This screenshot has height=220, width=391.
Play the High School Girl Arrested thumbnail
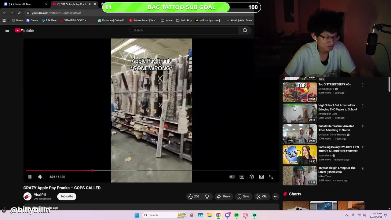pos(300,113)
